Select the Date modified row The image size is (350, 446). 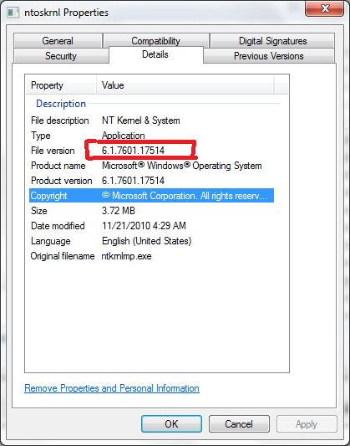151,226
